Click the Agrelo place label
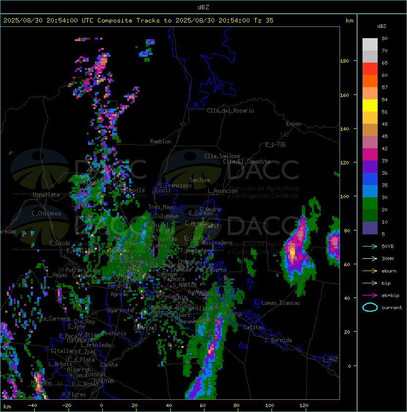407x412 pixels. pyautogui.click(x=119, y=294)
